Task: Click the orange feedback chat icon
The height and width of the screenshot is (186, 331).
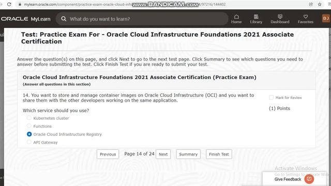Action: coord(309,179)
